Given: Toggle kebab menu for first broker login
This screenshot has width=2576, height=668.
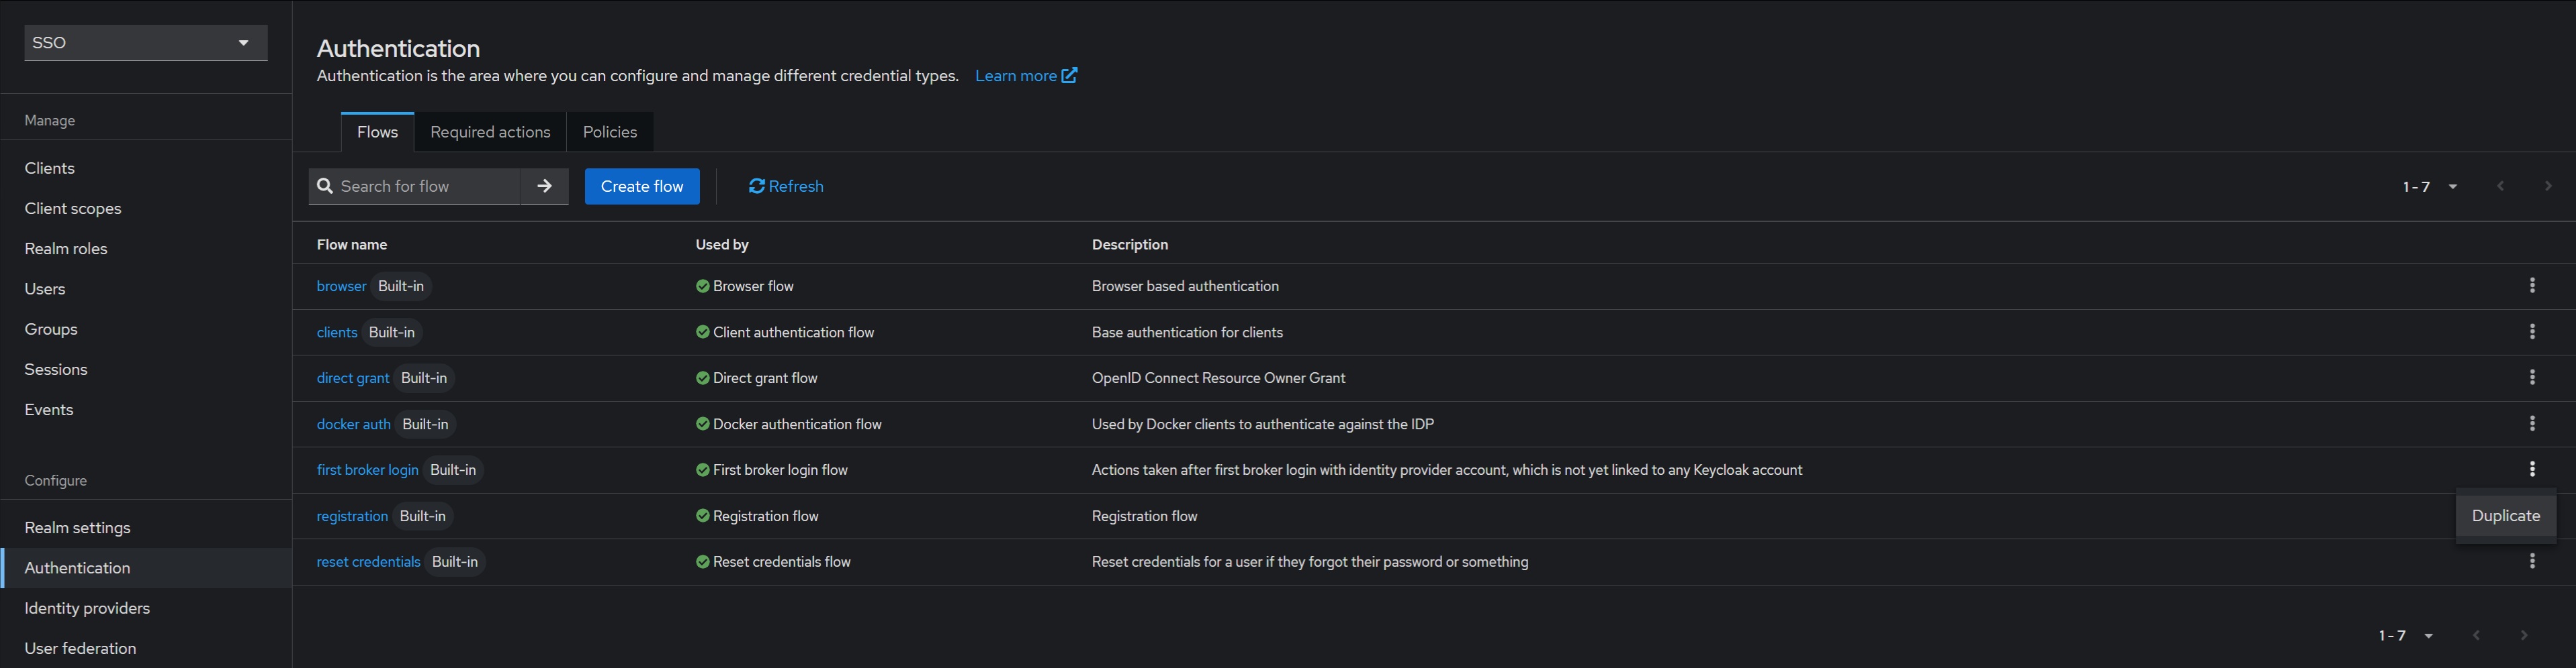Looking at the screenshot, I should coord(2531,469).
